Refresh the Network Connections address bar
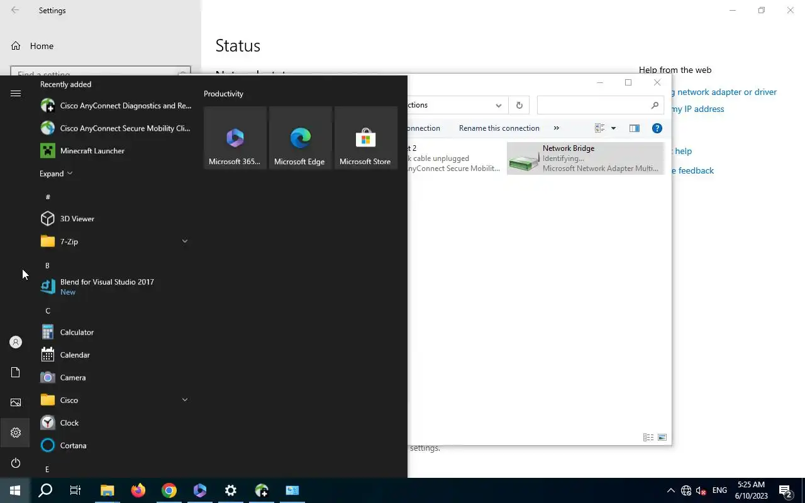The width and height of the screenshot is (805, 503). tap(519, 105)
